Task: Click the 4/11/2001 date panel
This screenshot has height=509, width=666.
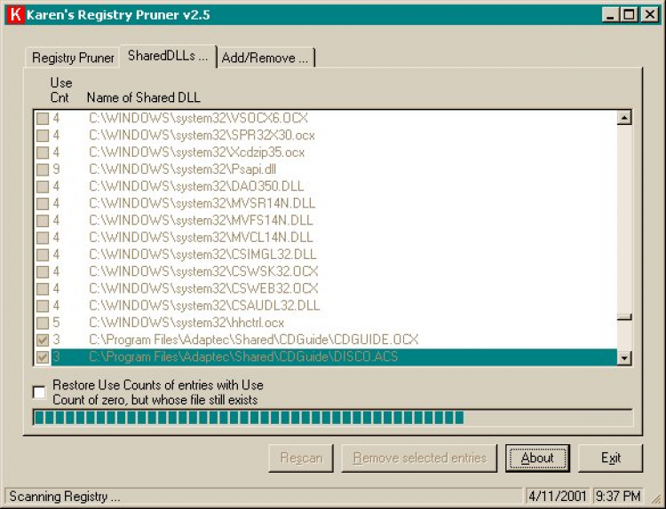Action: 558,497
